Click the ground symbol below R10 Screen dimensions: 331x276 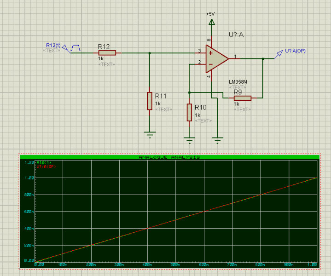(189, 138)
